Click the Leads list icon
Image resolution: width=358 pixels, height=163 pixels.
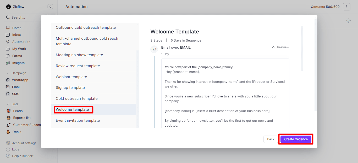[8, 111]
